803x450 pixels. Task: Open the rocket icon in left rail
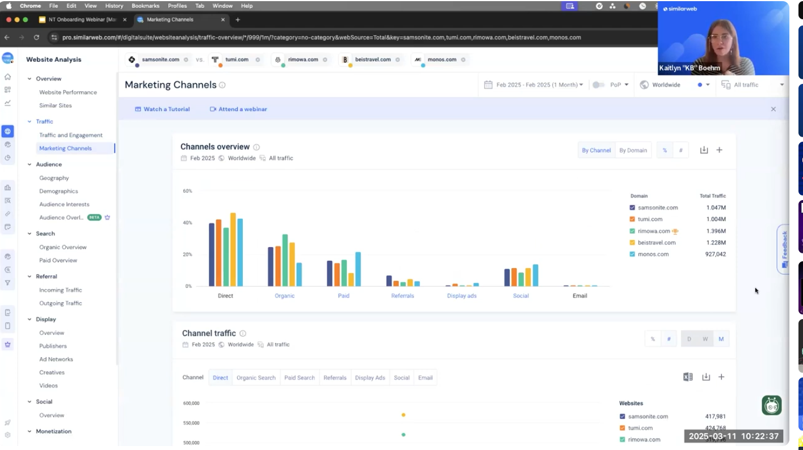7,422
